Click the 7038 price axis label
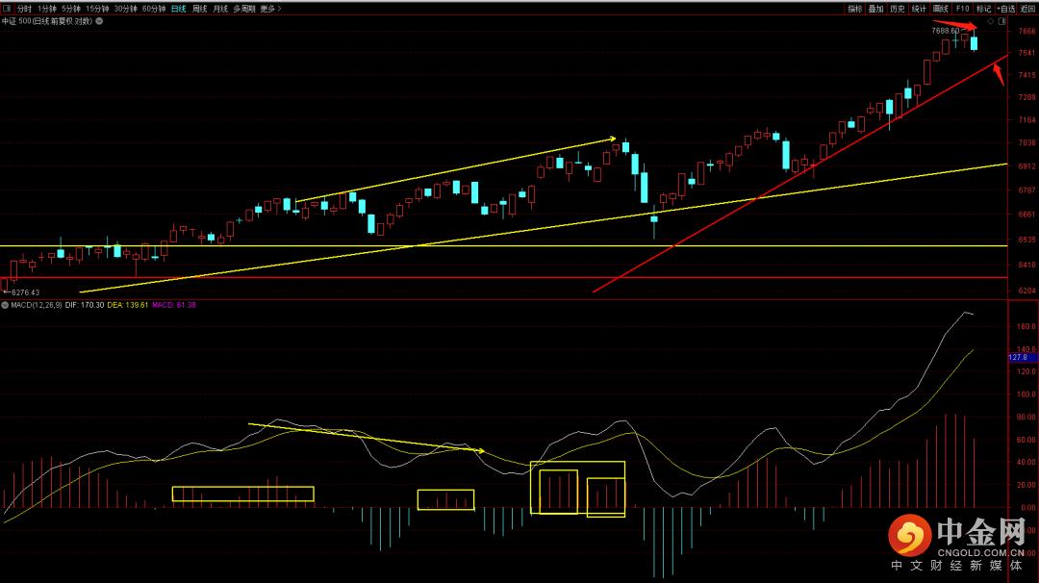Image resolution: width=1039 pixels, height=583 pixels. click(1027, 142)
